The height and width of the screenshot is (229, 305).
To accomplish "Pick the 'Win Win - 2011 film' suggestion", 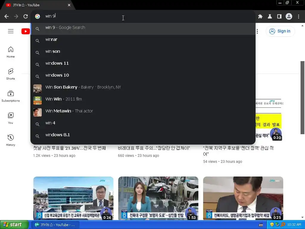I will click(143, 100).
